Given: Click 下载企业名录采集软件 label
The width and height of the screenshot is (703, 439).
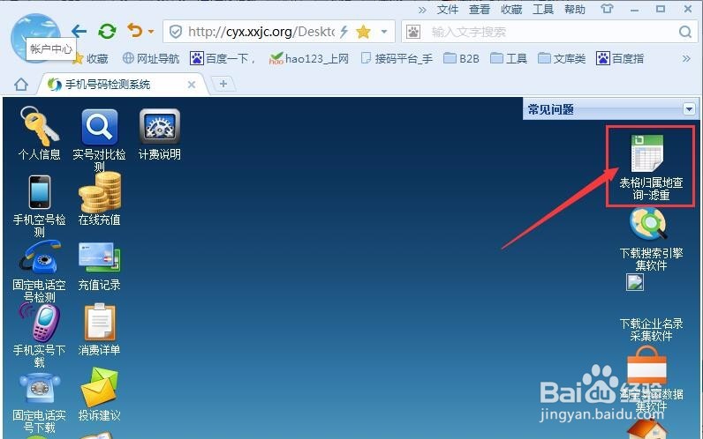Looking at the screenshot, I should [x=651, y=330].
